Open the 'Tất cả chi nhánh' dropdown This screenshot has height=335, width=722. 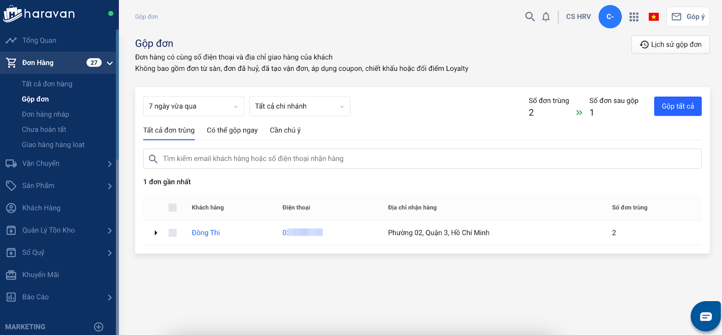pos(300,107)
